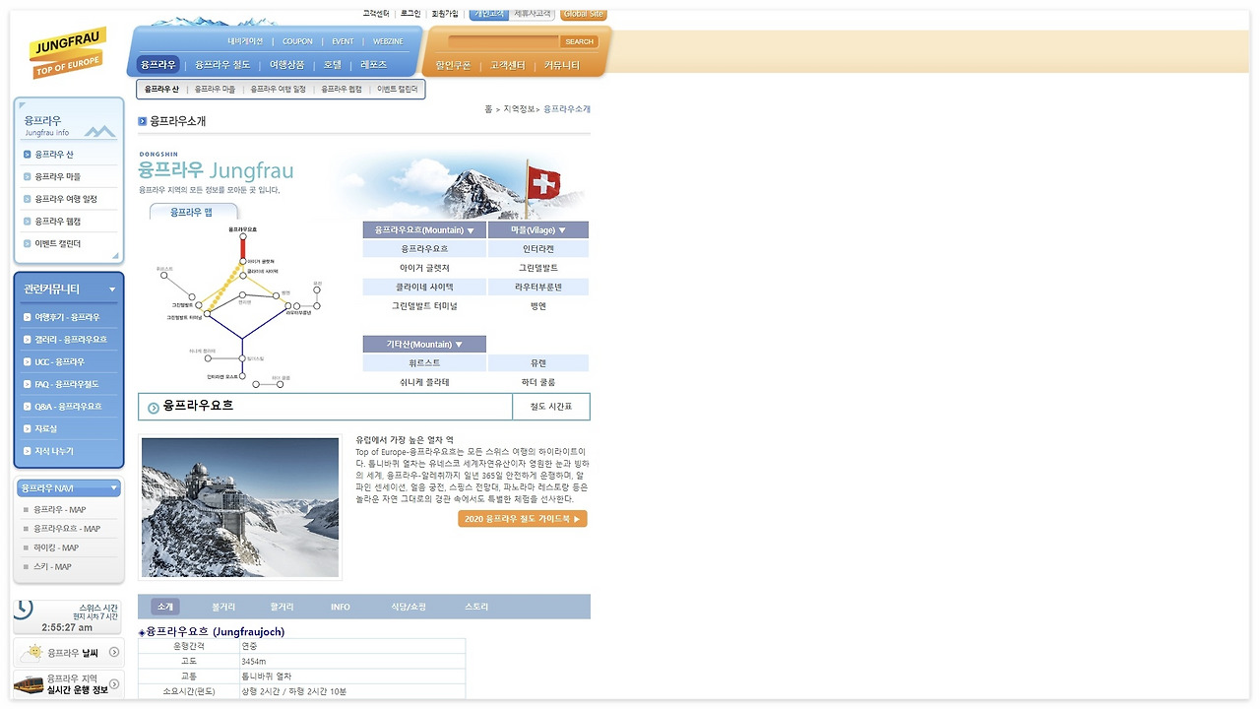Click 인터라켄 in the village table
This screenshot has height=709, width=1260.
click(538, 249)
